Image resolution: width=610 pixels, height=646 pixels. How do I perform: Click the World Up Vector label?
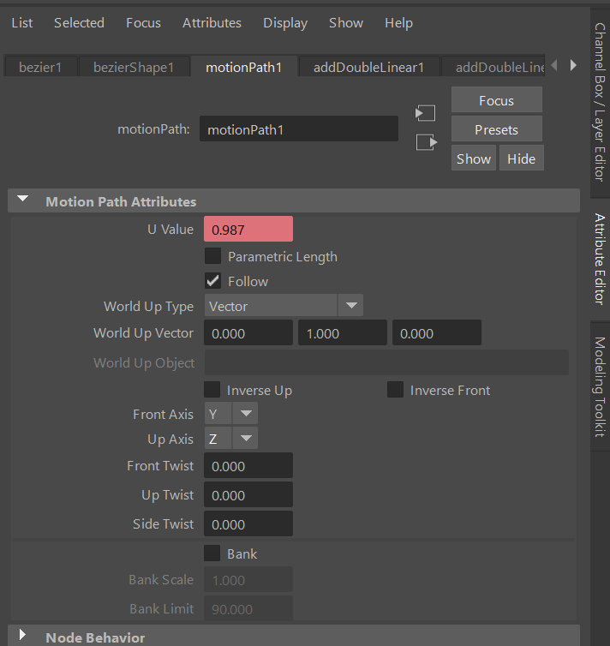point(143,333)
